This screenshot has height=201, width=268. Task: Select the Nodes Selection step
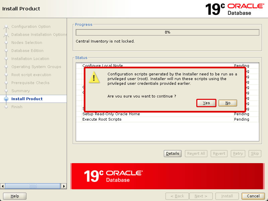click(x=27, y=43)
